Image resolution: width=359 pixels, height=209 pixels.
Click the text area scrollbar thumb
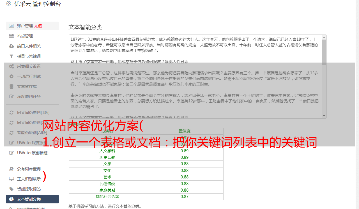click(x=324, y=52)
